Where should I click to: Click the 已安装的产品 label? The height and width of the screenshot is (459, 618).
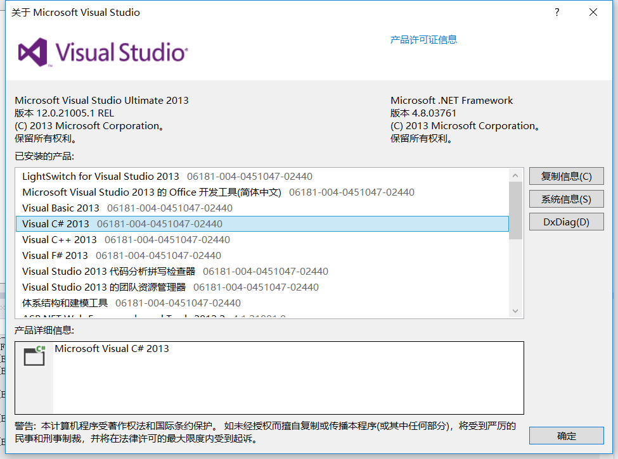click(x=44, y=156)
